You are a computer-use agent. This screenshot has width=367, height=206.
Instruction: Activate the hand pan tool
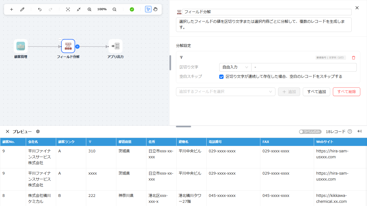(156, 9)
